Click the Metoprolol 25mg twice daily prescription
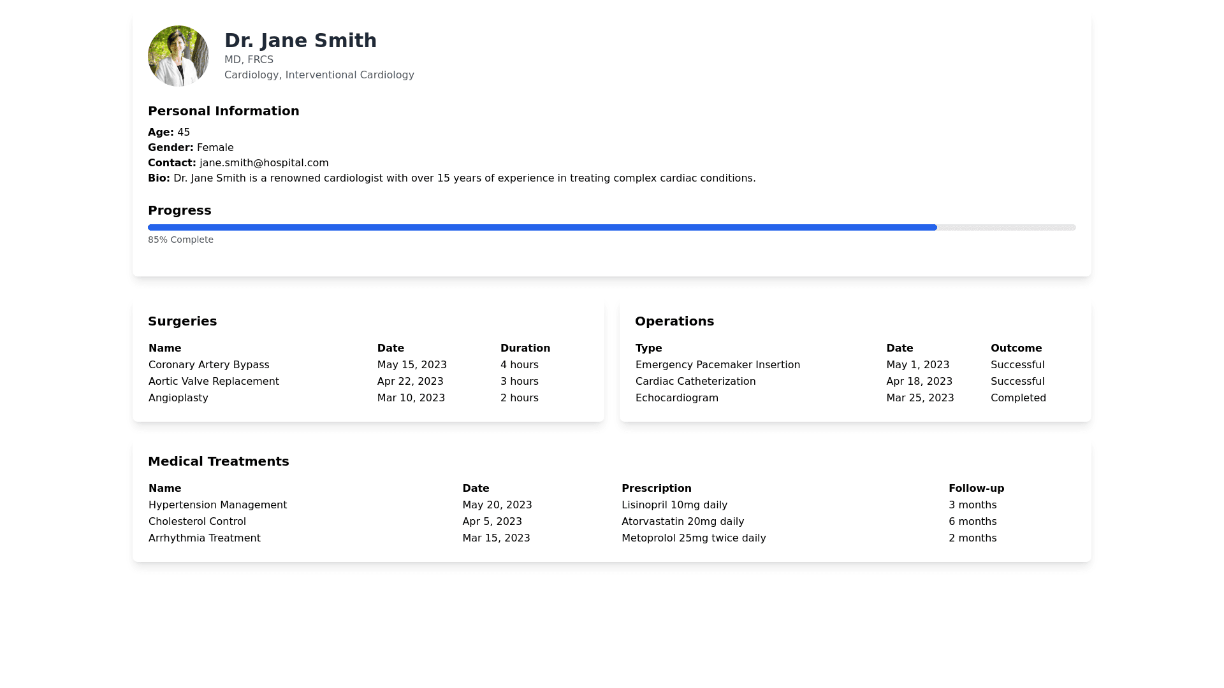Screen dimensions: 1224x688 pos(694,538)
